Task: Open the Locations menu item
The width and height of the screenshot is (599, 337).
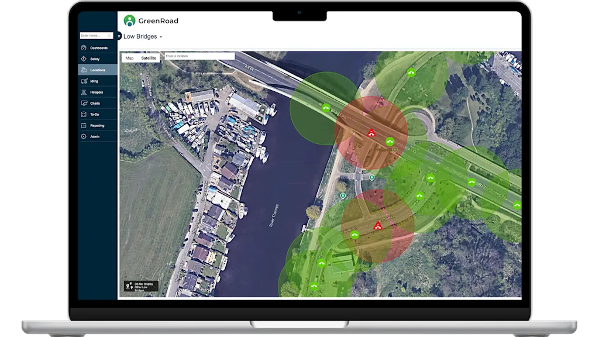Action: pyautogui.click(x=98, y=70)
